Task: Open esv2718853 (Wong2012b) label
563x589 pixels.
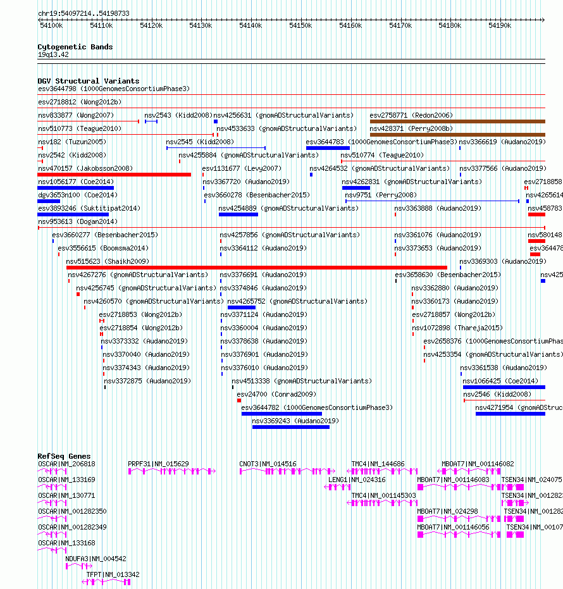Action: tap(140, 315)
